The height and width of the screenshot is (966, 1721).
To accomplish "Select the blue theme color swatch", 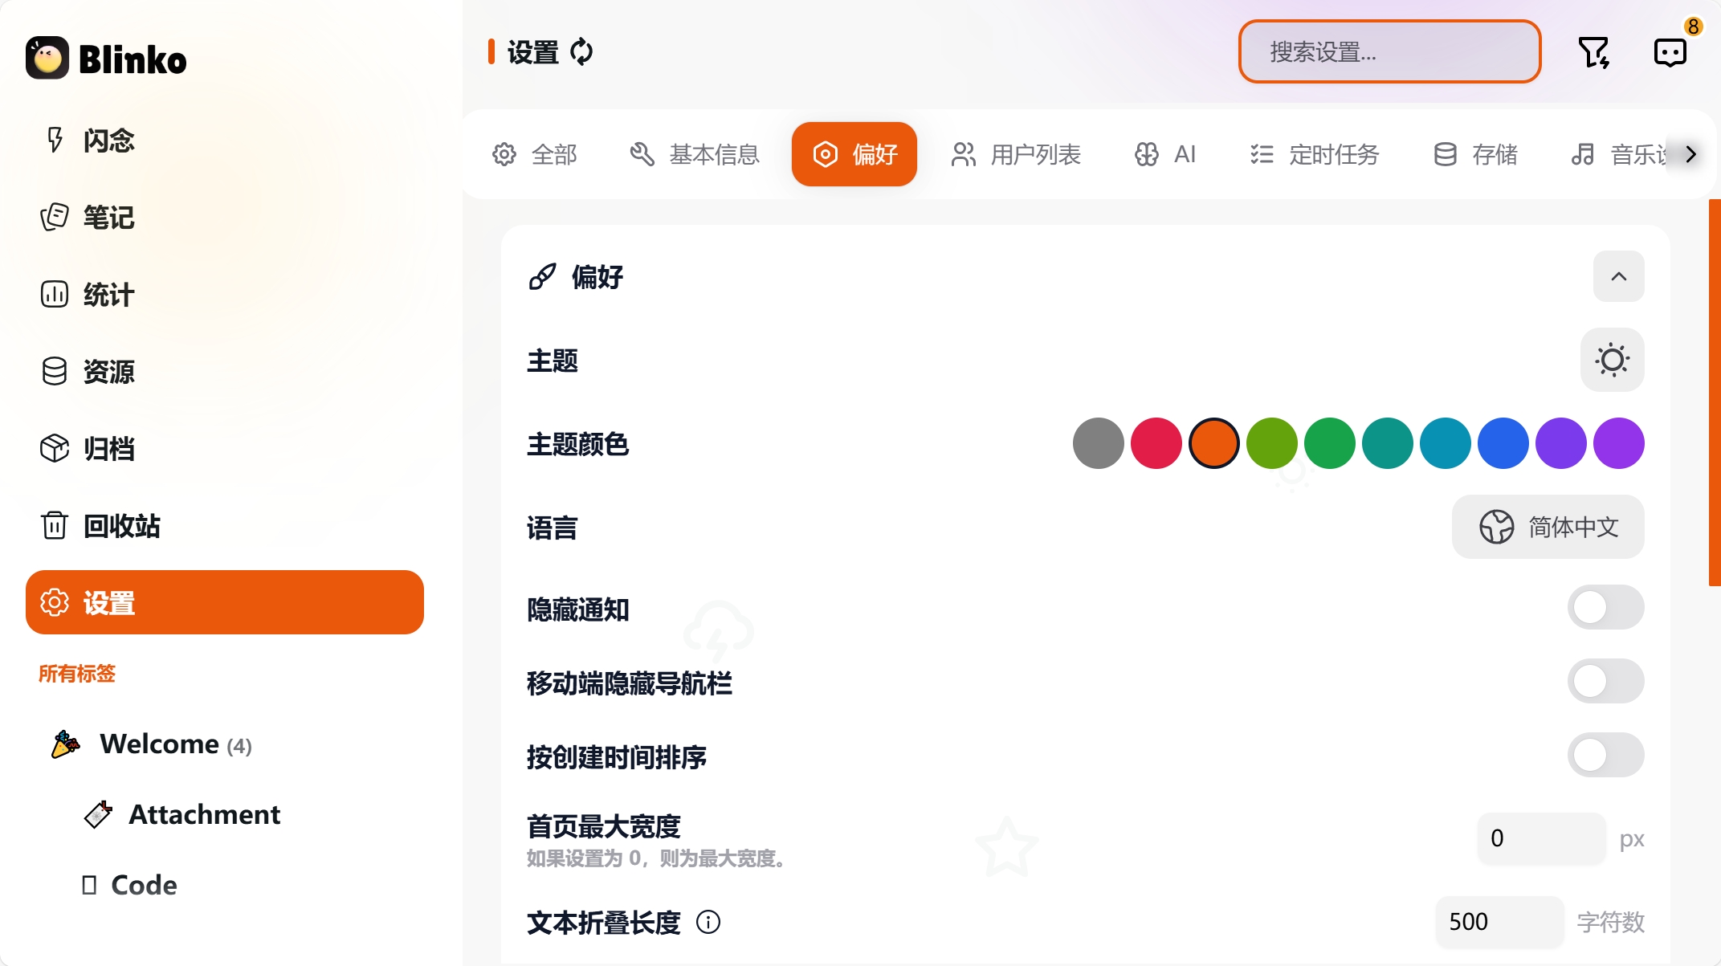I will [x=1503, y=443].
